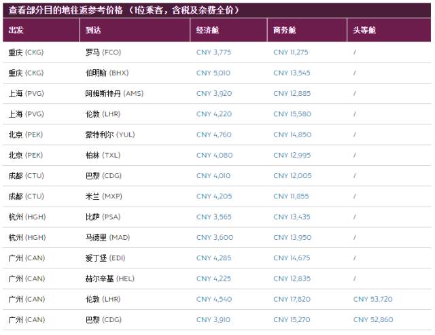
Task: Click destination 赫尔辛基 (HEL)
Action: coord(110,279)
